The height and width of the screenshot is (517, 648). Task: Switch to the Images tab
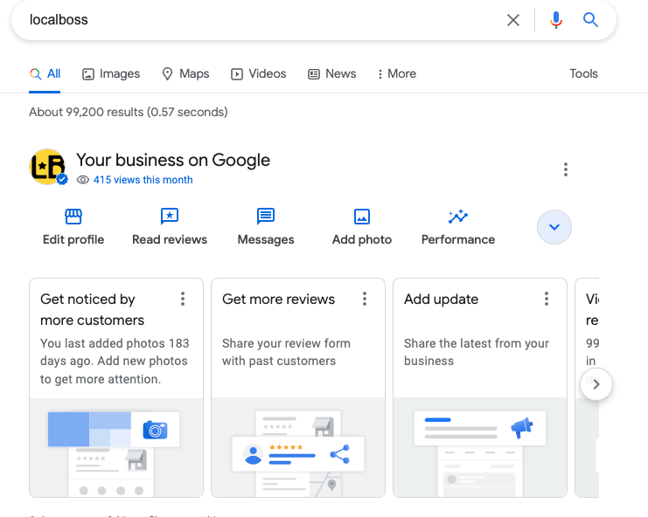click(x=111, y=74)
